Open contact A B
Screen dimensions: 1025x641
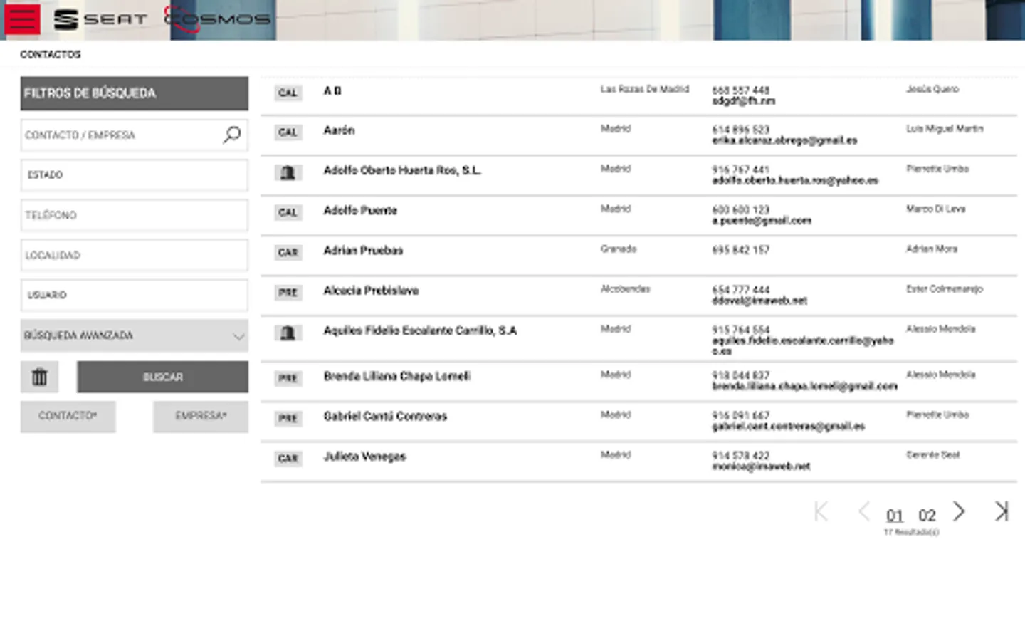coord(332,91)
